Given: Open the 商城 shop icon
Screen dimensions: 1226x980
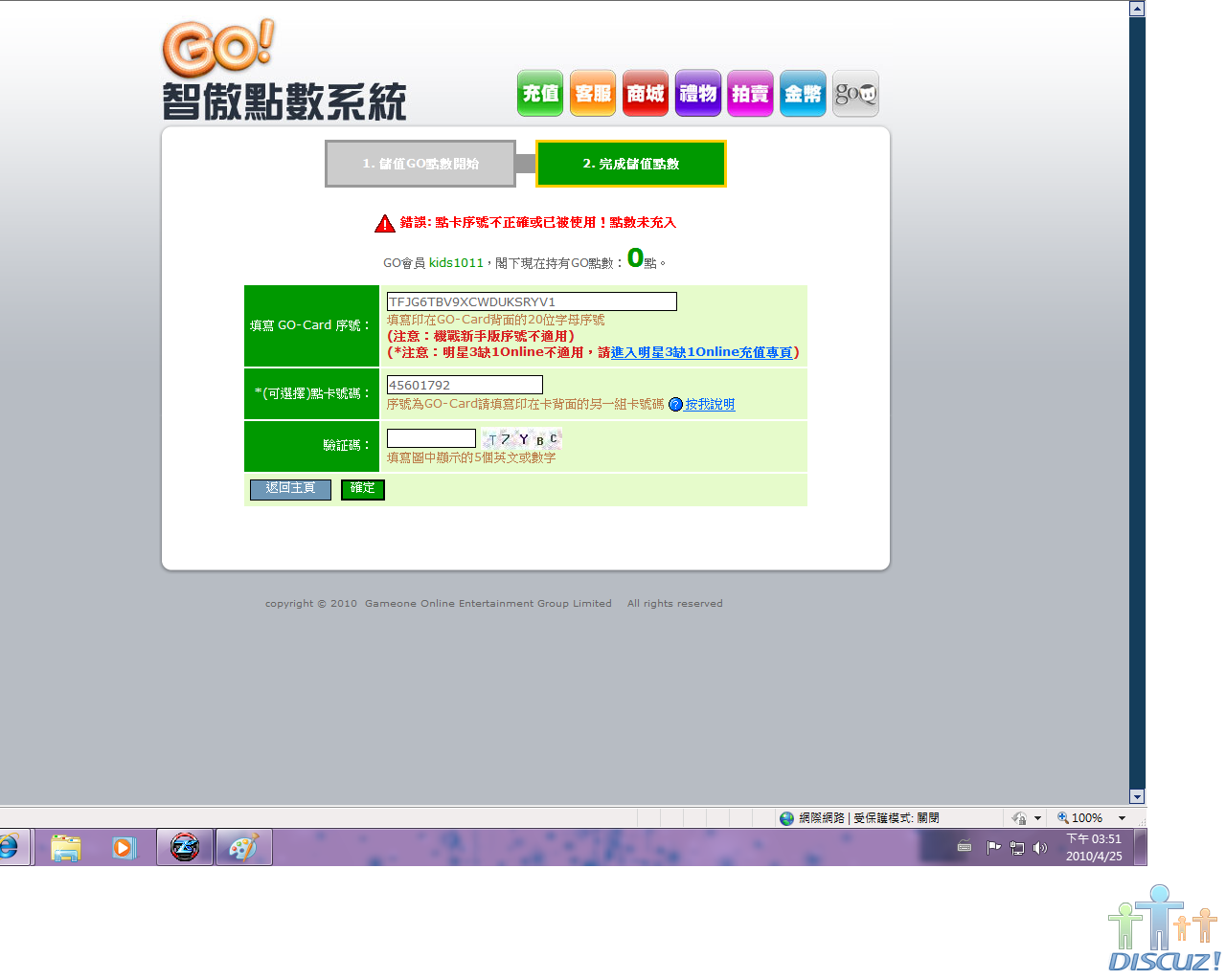Looking at the screenshot, I should [646, 94].
